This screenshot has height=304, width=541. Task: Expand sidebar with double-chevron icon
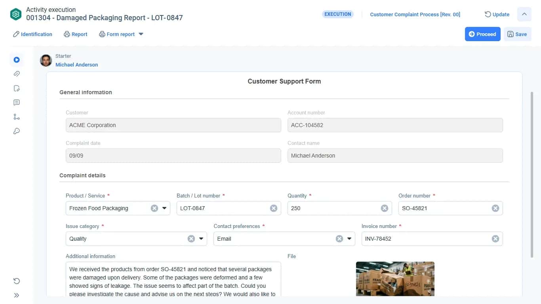[x=17, y=295]
